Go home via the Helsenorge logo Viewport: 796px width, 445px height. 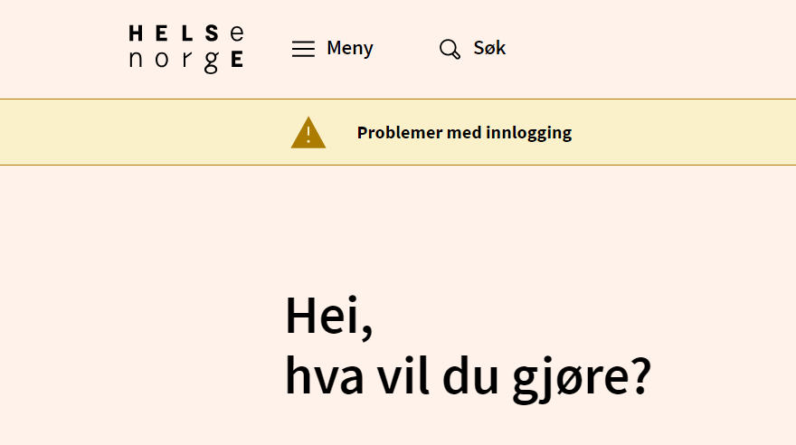click(x=186, y=48)
